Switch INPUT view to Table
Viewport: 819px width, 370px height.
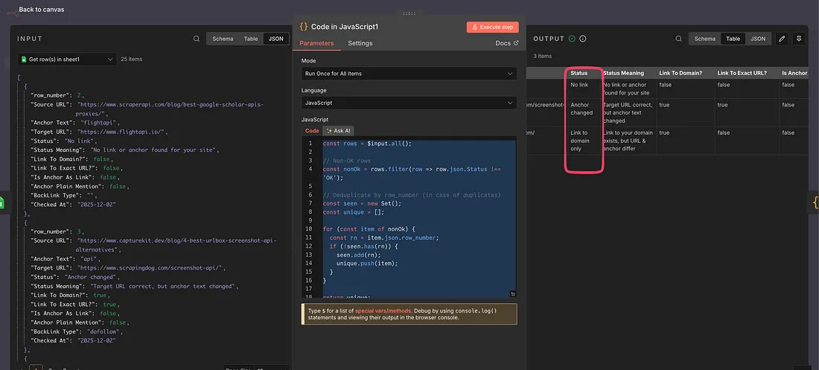pos(251,39)
